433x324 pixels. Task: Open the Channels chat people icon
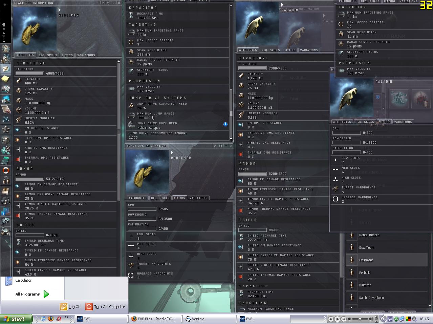click(5, 180)
